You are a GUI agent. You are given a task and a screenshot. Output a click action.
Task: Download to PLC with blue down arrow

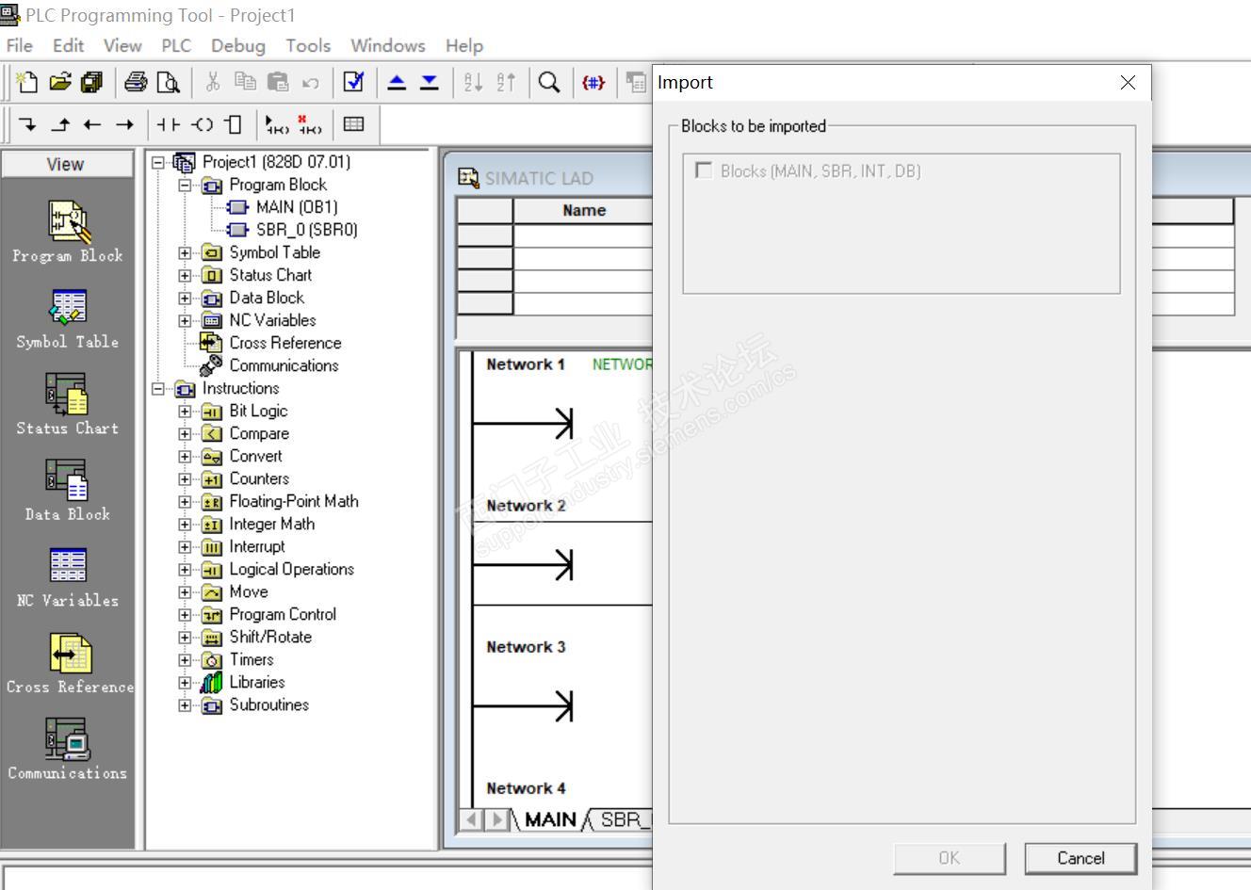[430, 83]
